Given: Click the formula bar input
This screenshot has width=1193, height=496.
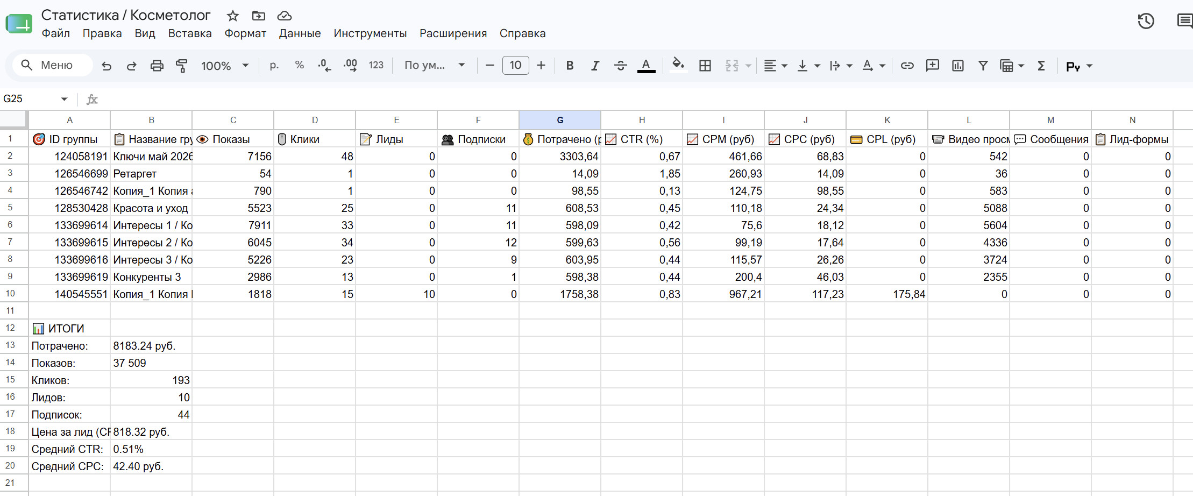Looking at the screenshot, I should click(x=645, y=99).
